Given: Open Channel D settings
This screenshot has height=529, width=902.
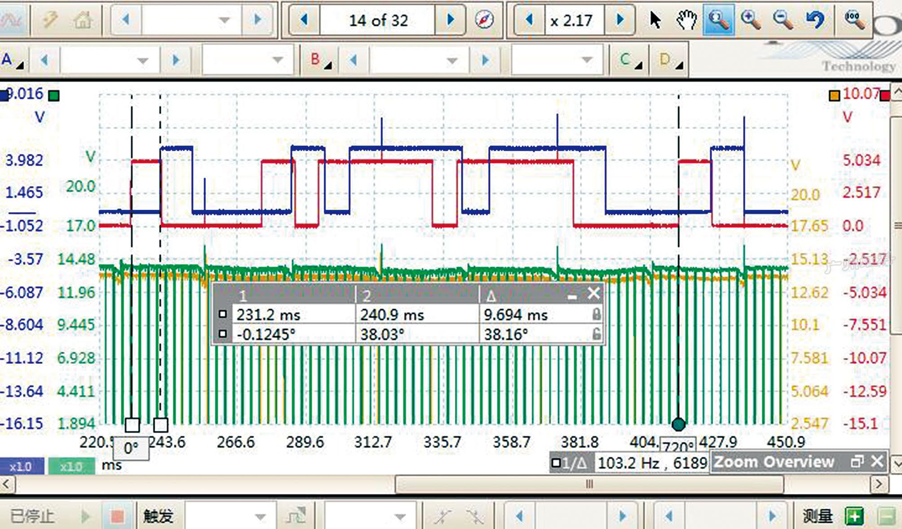Looking at the screenshot, I should pos(671,60).
